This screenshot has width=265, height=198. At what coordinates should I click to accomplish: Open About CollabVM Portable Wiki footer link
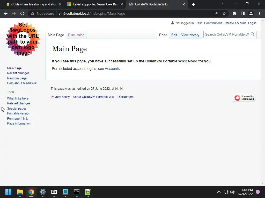coord(94,97)
